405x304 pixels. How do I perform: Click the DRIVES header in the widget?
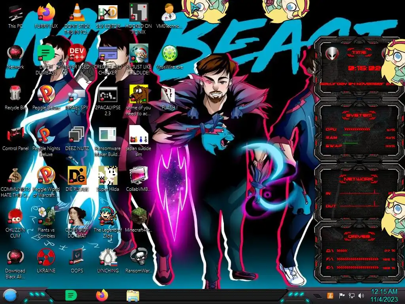pyautogui.click(x=358, y=236)
